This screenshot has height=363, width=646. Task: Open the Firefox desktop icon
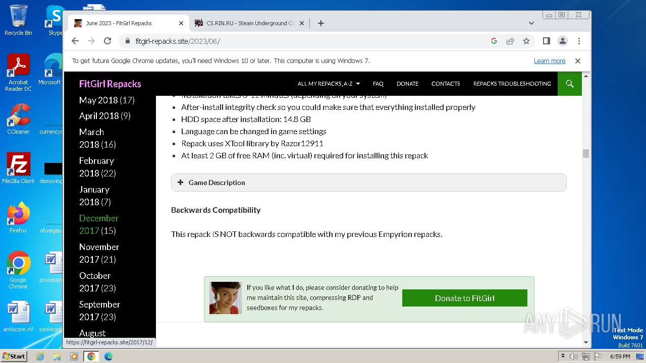click(x=18, y=218)
